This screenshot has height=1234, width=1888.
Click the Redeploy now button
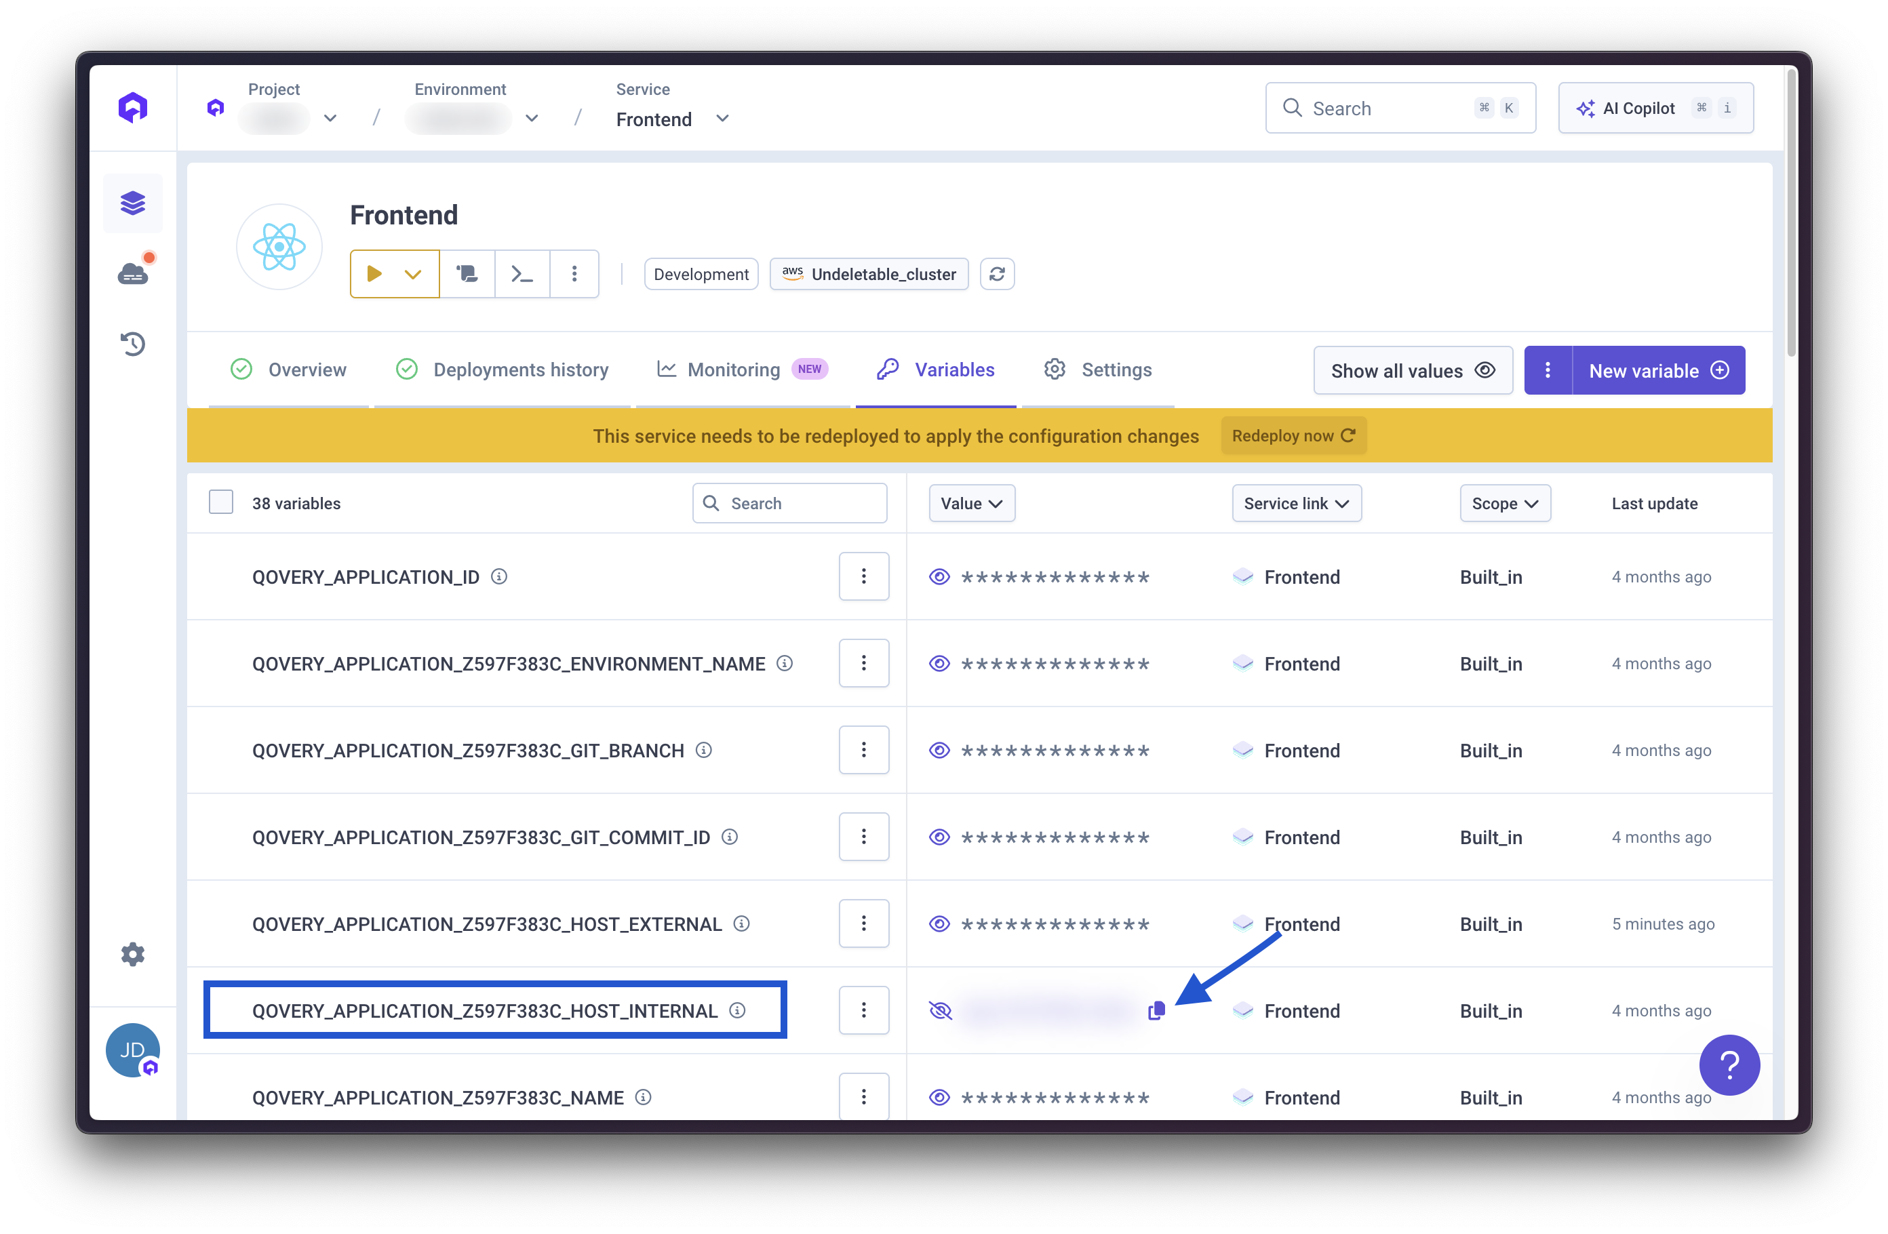click(x=1293, y=436)
